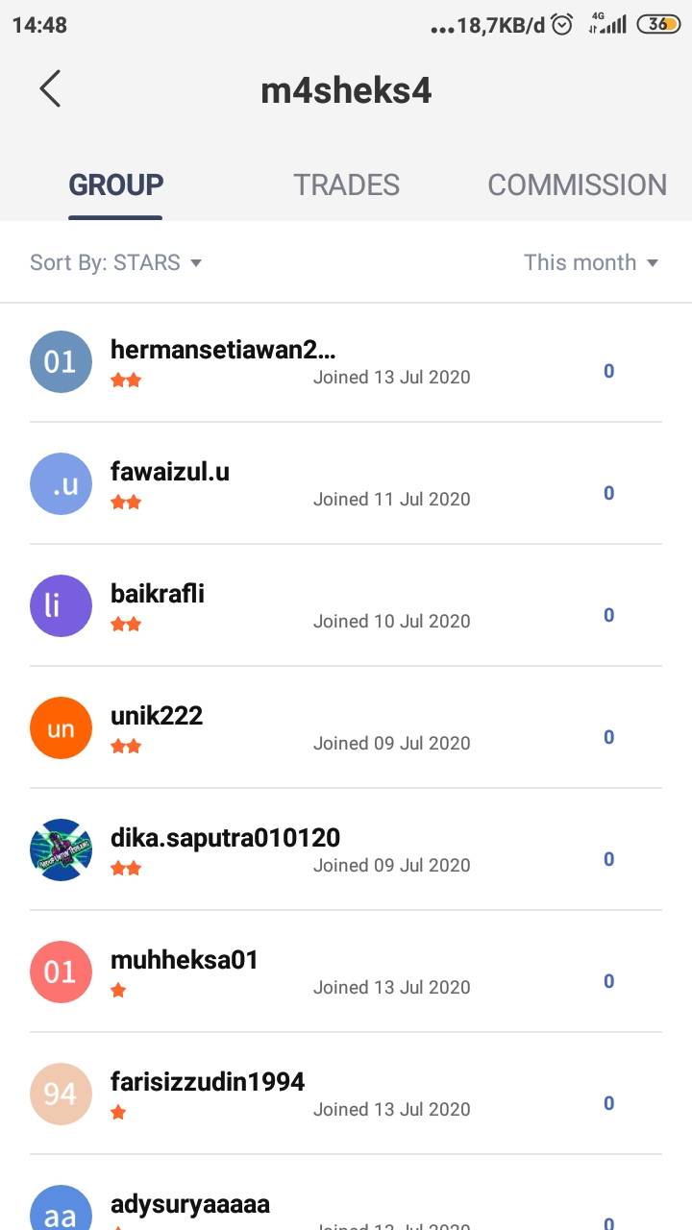692x1230 pixels.
Task: Tap the username unik222
Action: click(157, 716)
